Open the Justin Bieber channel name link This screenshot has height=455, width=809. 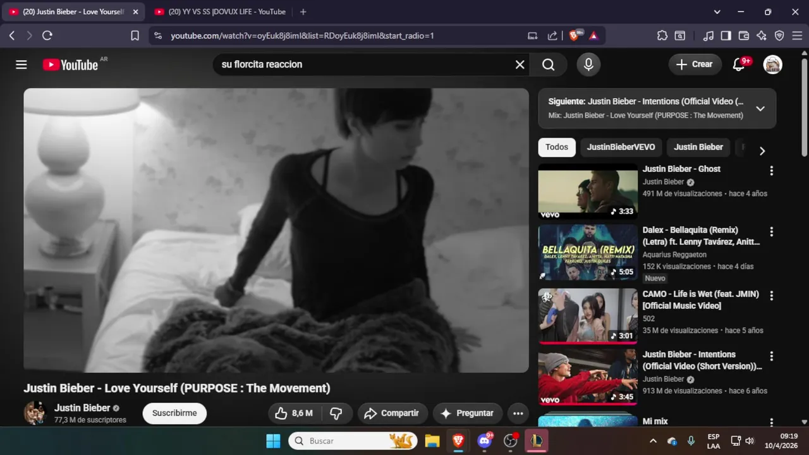coord(82,408)
